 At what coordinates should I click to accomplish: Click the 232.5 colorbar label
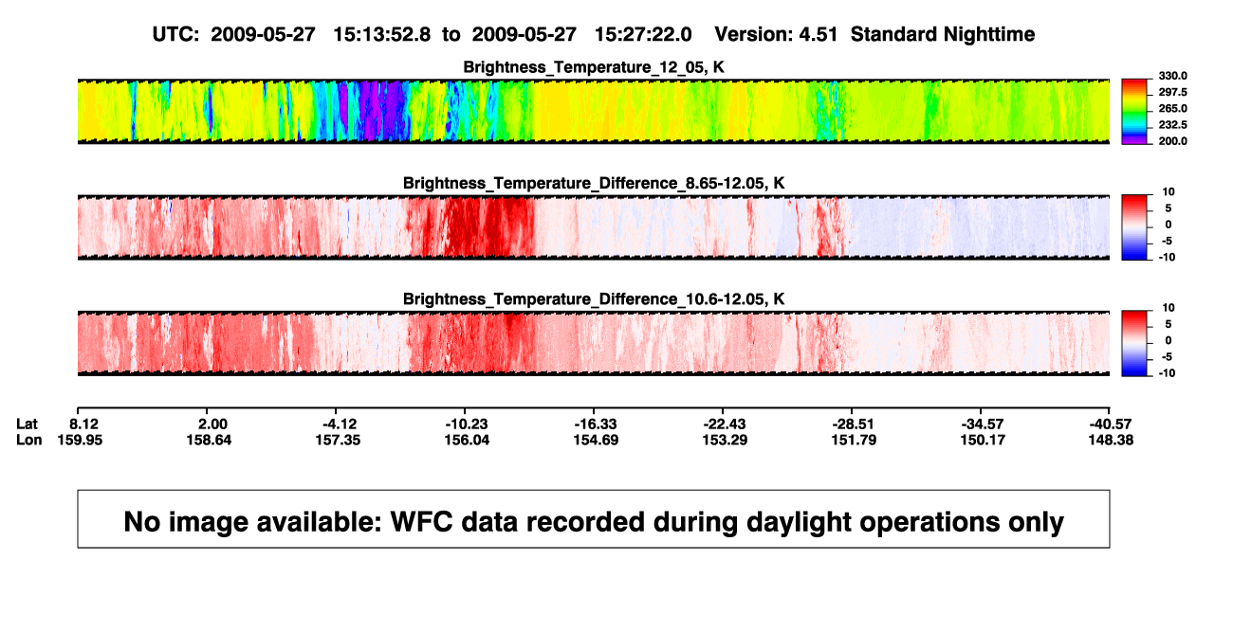click(1174, 124)
